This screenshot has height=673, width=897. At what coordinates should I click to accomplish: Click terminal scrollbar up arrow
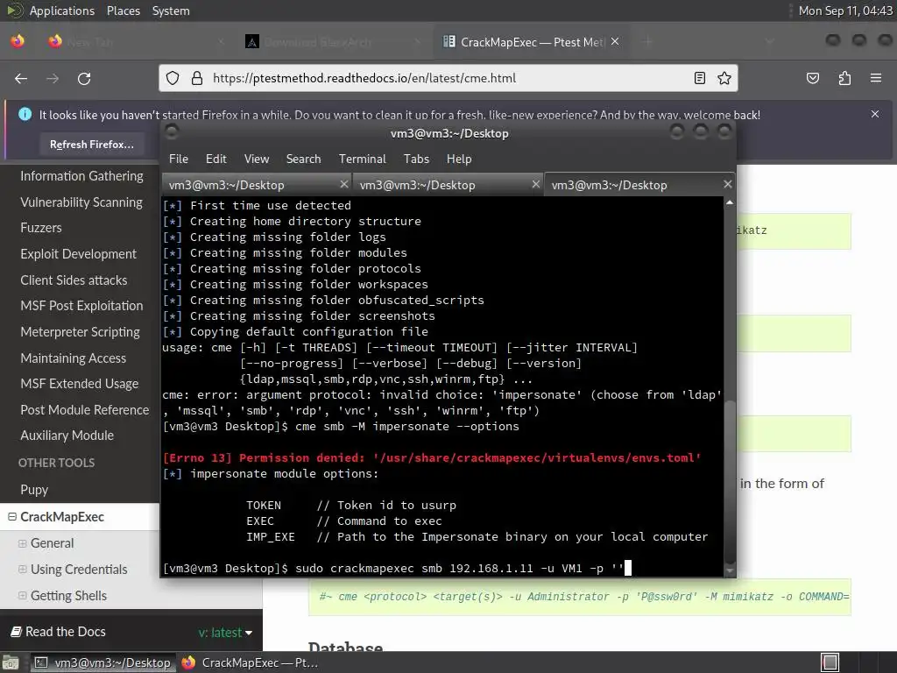[730, 202]
